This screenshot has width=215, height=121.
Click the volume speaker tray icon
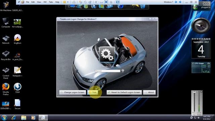pyautogui.click(x=199, y=118)
